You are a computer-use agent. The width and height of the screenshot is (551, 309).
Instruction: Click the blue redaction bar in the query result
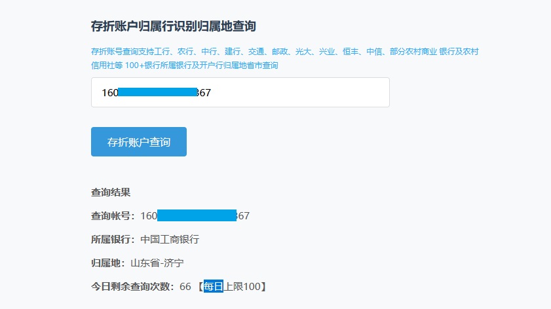click(x=197, y=216)
